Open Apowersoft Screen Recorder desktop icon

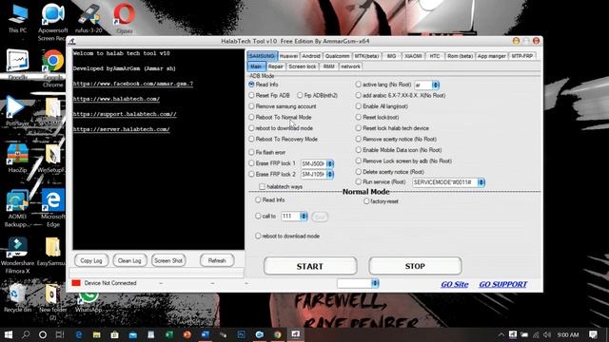click(x=52, y=21)
